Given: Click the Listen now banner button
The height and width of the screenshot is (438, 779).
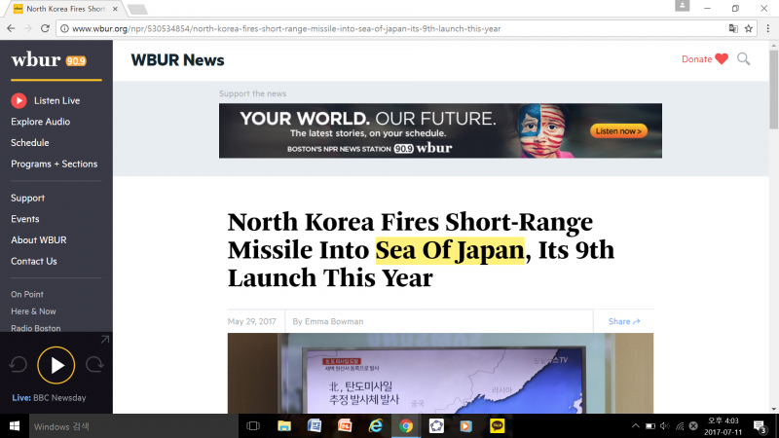Looking at the screenshot, I should tap(616, 130).
